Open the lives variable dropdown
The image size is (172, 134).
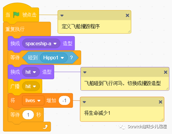(x=33, y=101)
